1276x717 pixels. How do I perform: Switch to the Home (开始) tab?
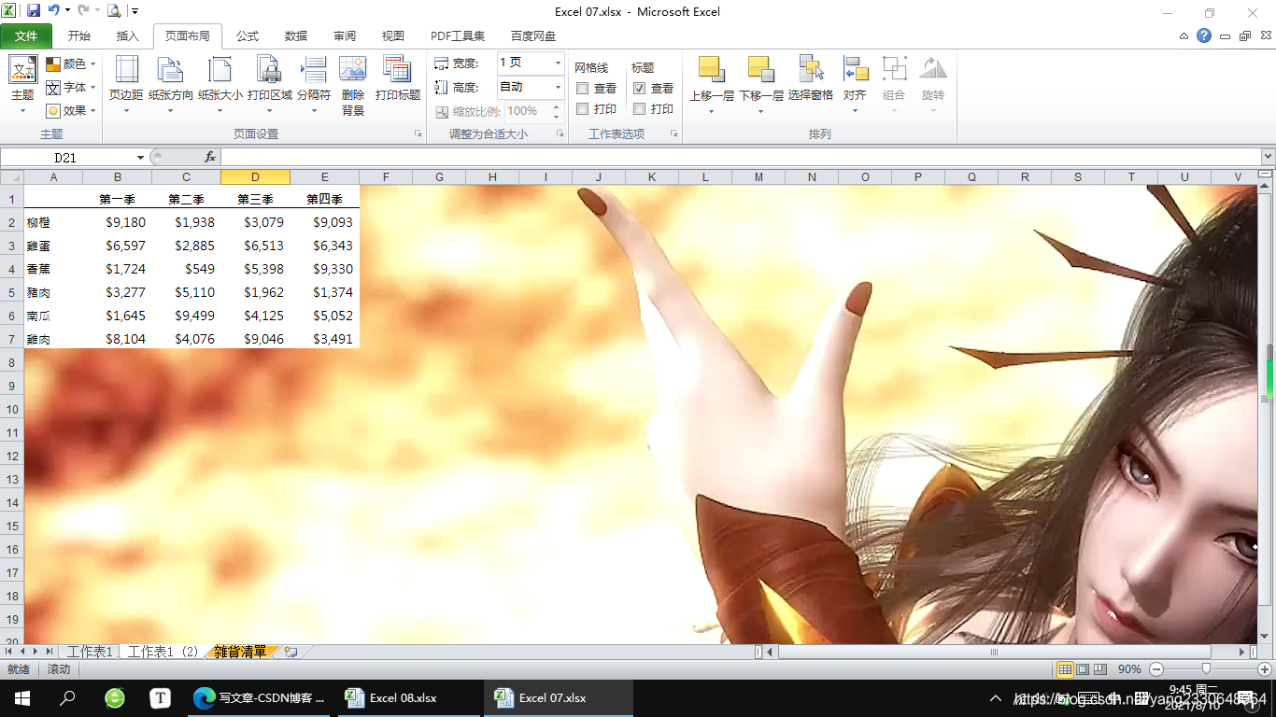(79, 36)
